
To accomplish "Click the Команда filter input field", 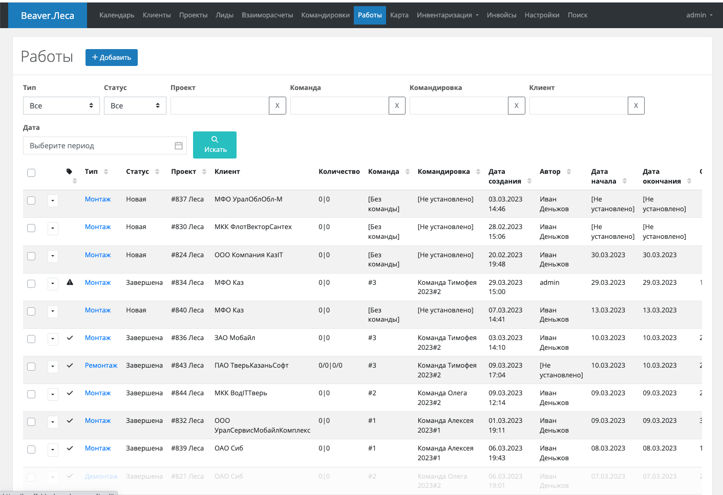I will [339, 106].
